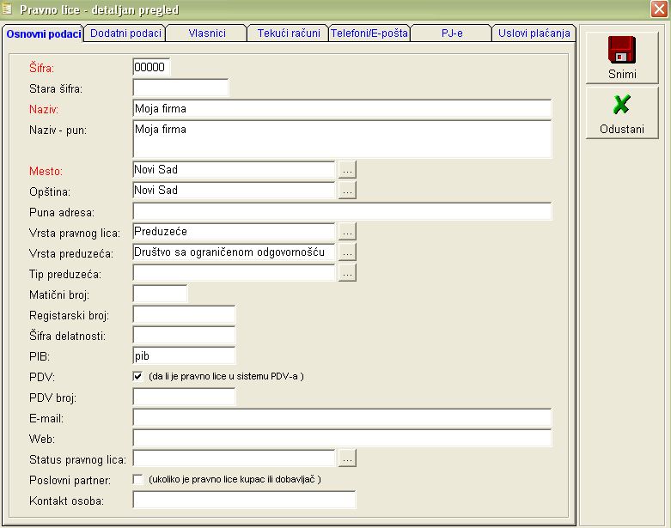
Task: Click the title bar application icon
Action: coord(8,9)
